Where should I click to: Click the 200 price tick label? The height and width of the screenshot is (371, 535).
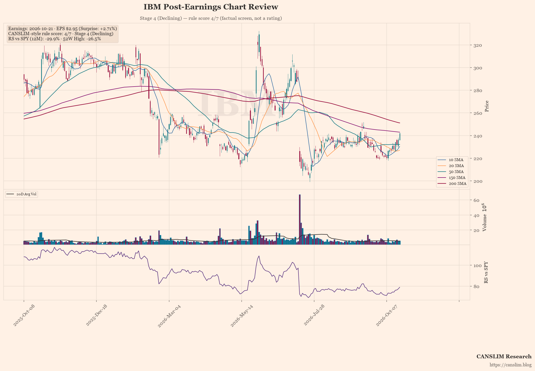click(x=478, y=181)
